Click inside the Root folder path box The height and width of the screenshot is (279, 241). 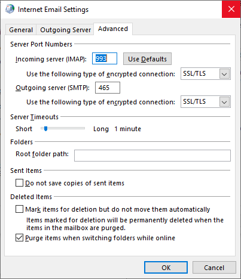tap(152, 156)
